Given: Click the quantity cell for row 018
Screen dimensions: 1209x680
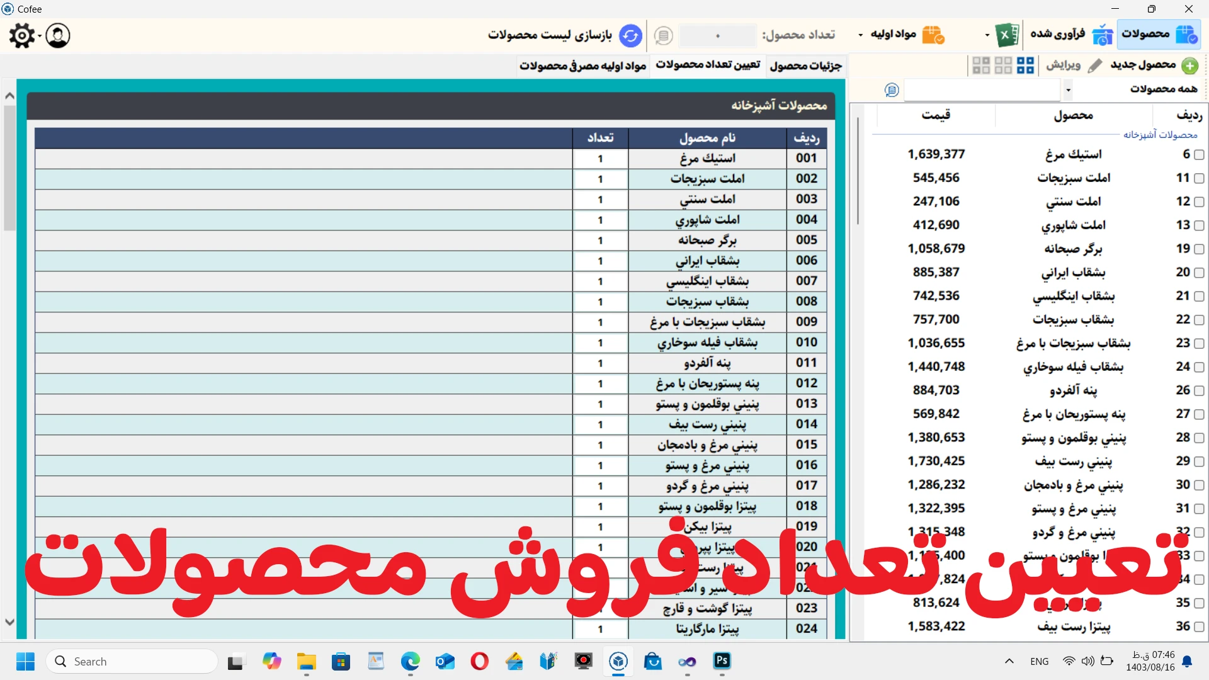Looking at the screenshot, I should [600, 507].
